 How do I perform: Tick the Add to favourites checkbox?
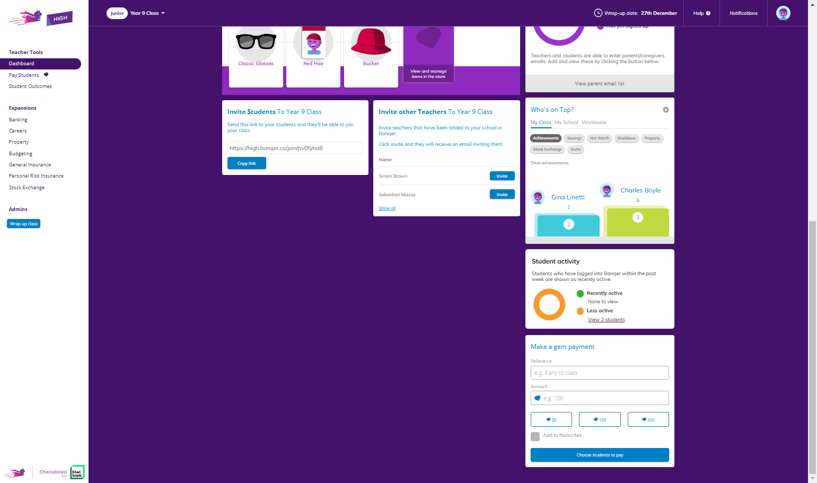pos(535,436)
